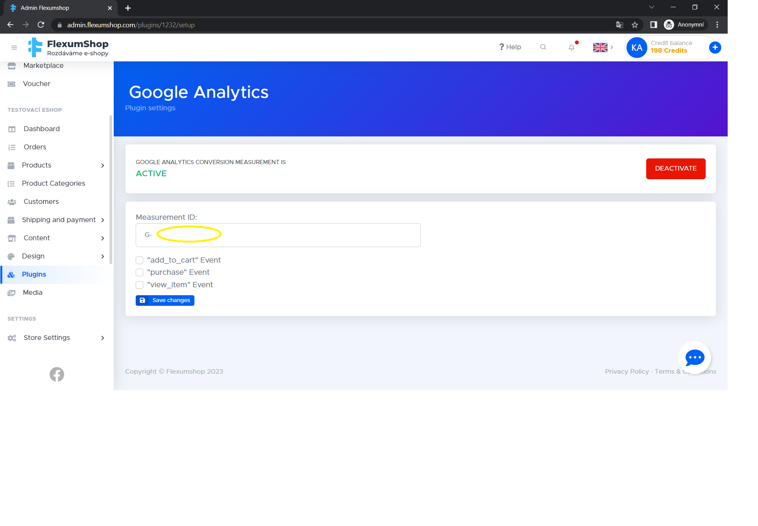Viewport: 758px width, 526px height.
Task: Expand Shipping and payment chevron
Action: coord(102,220)
